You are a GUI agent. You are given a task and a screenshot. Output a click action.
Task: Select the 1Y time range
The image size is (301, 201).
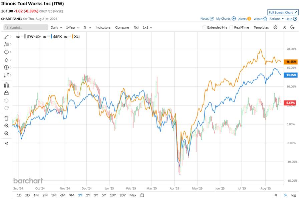click(80, 195)
